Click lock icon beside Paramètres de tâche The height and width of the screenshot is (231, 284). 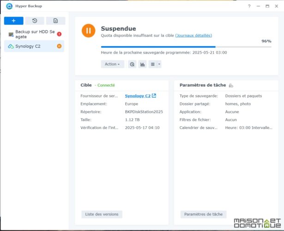[x=231, y=85]
